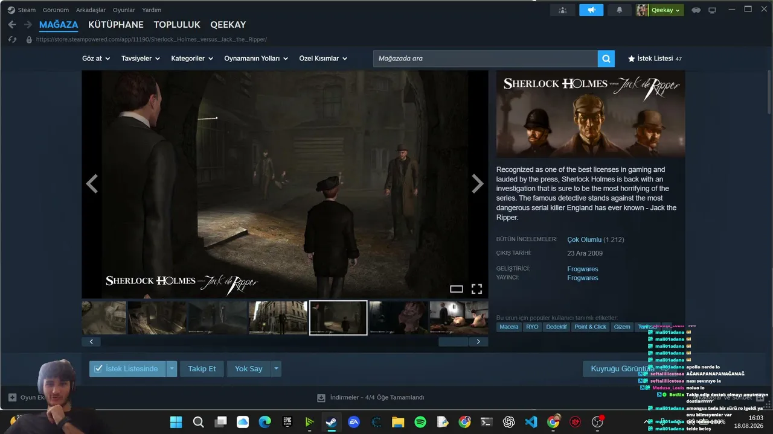Show next screenshot with right chevron
The image size is (773, 434).
pyautogui.click(x=478, y=184)
